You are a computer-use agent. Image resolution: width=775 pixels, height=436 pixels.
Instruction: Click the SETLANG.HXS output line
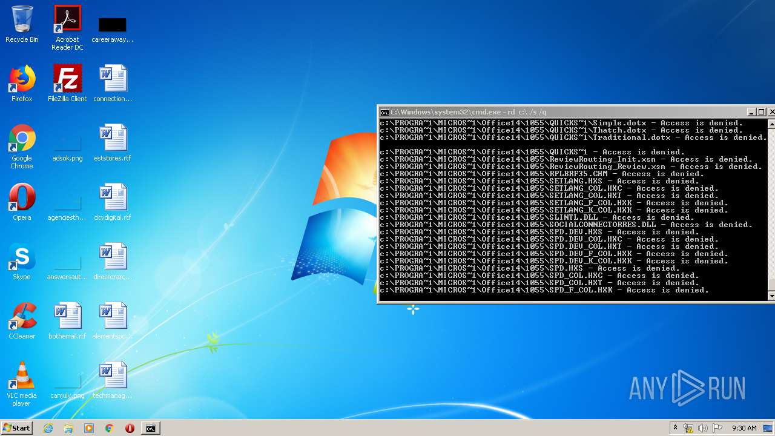point(539,181)
